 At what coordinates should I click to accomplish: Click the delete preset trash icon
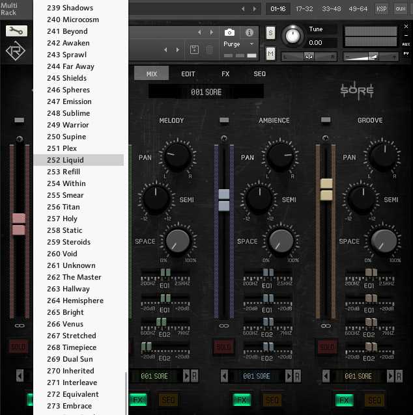tap(209, 49)
